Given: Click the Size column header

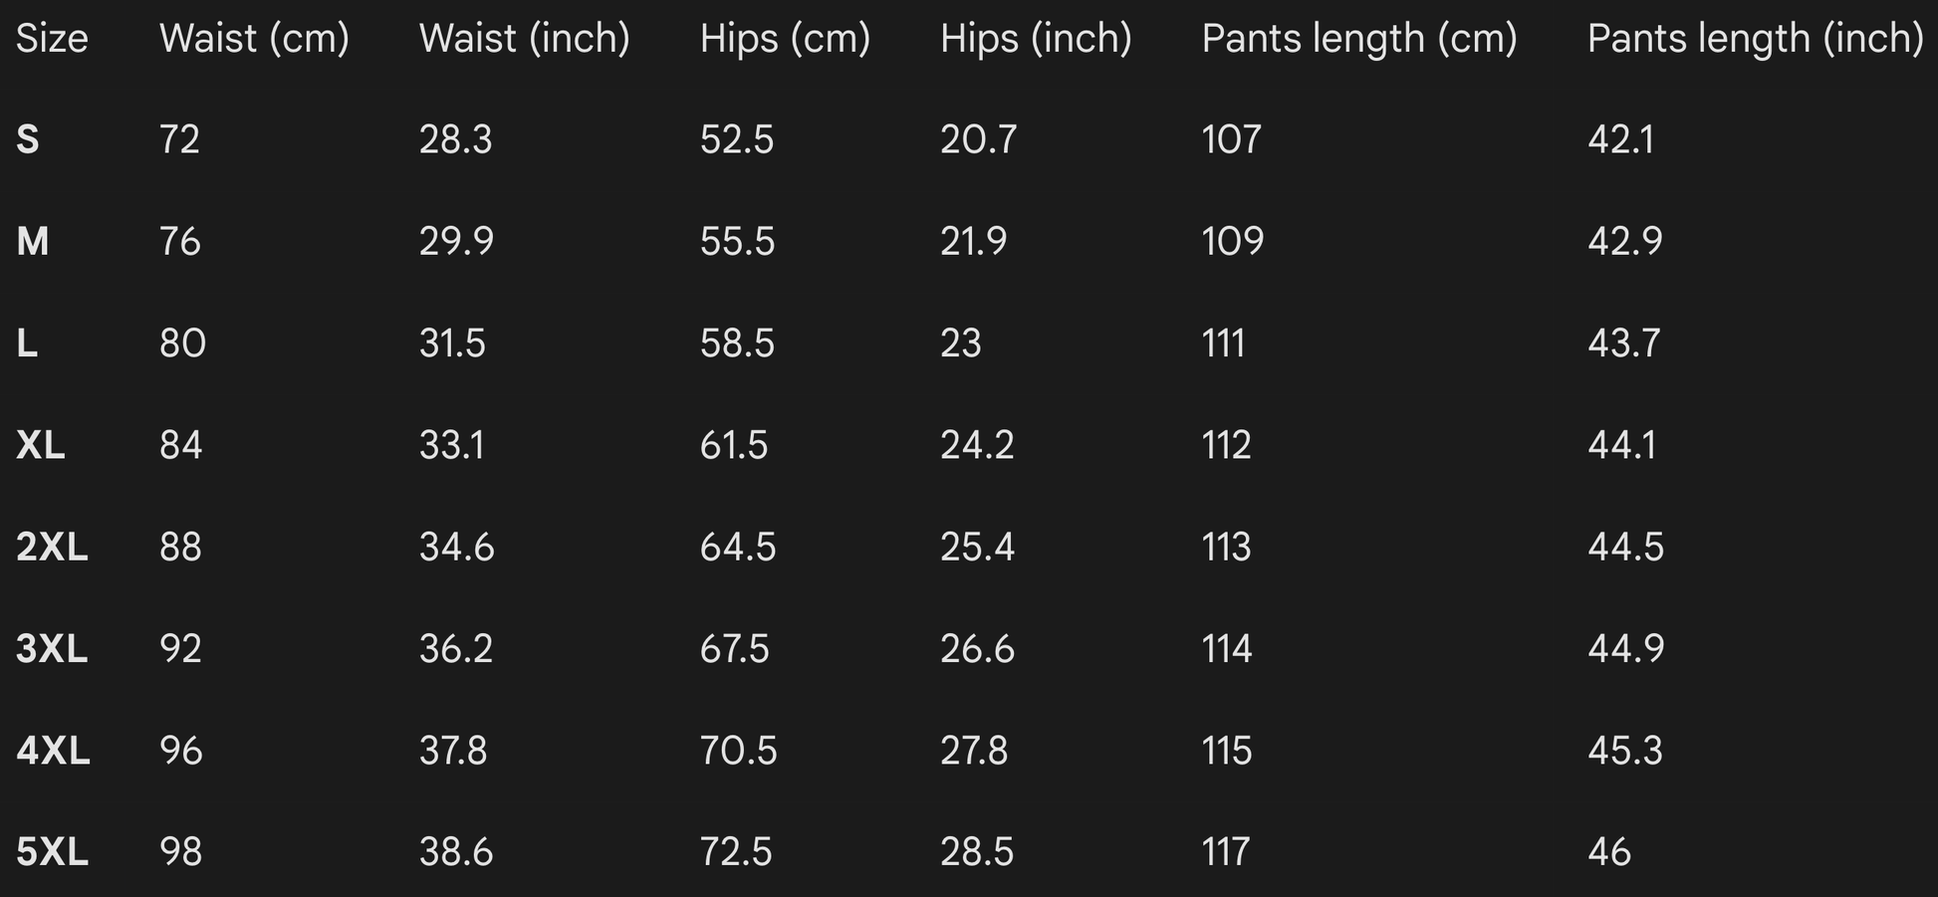Looking at the screenshot, I should [52, 39].
